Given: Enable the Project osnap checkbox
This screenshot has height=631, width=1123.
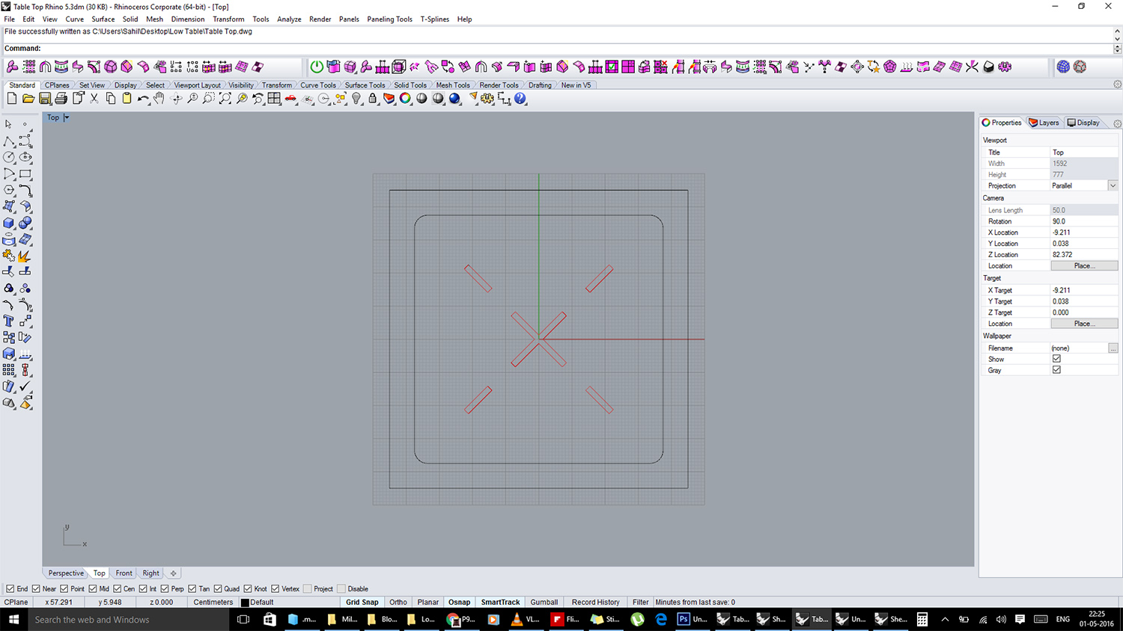Looking at the screenshot, I should (x=308, y=589).
